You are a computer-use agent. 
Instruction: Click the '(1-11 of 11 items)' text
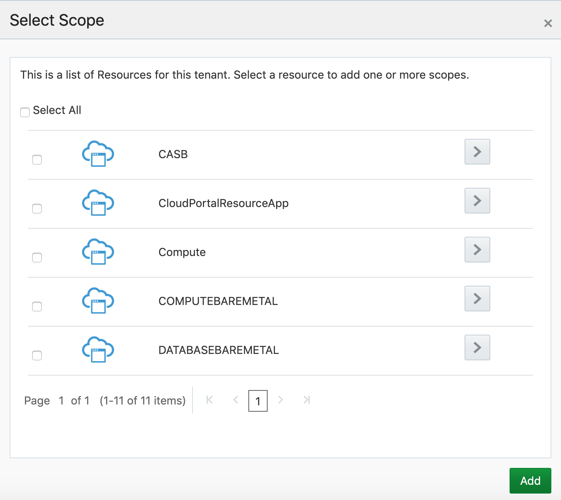[x=143, y=400]
